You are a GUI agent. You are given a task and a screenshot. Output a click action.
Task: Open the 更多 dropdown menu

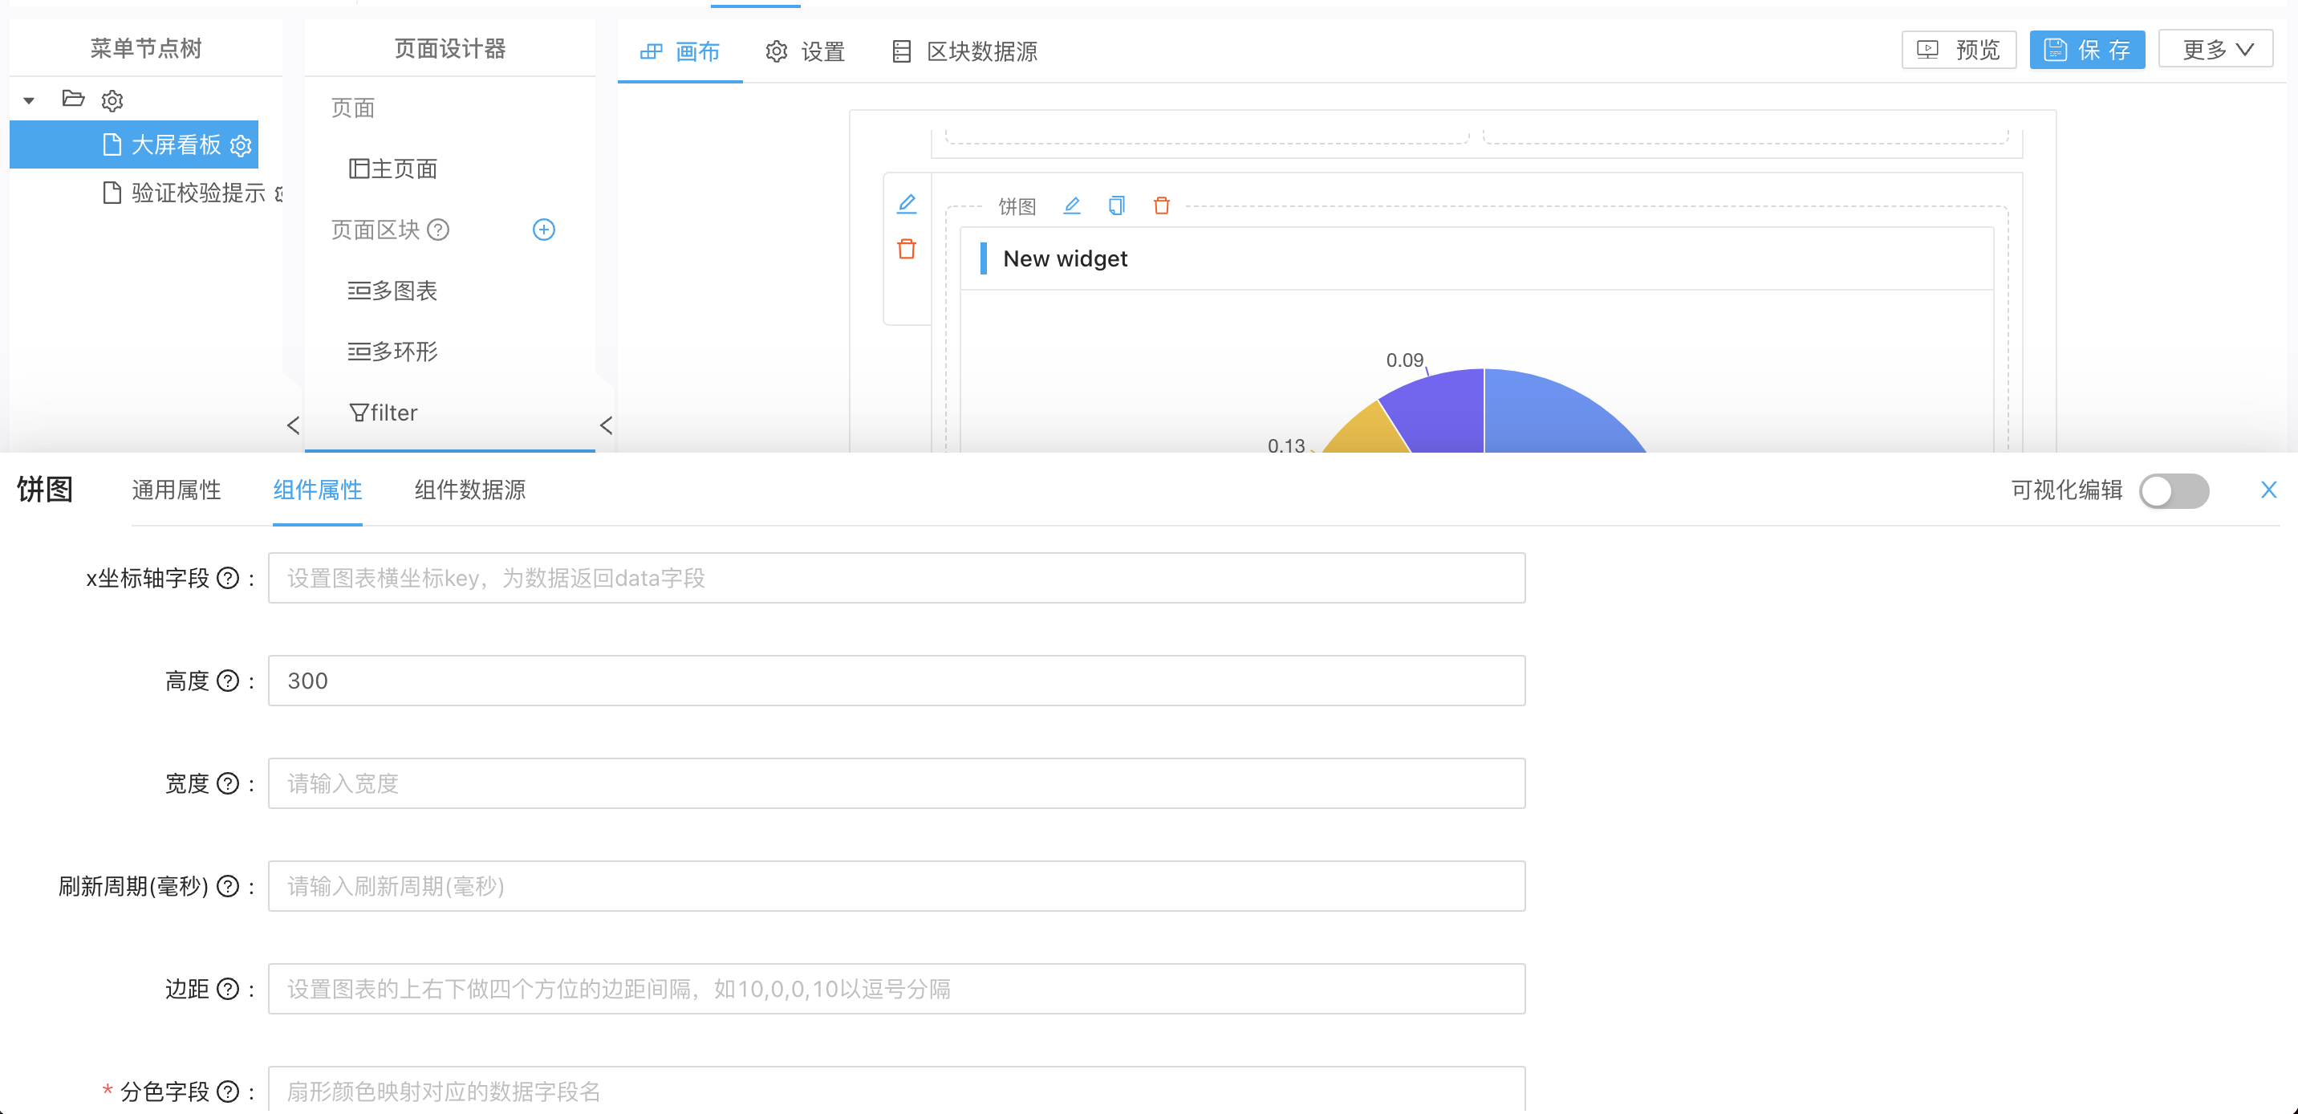pyautogui.click(x=2215, y=50)
